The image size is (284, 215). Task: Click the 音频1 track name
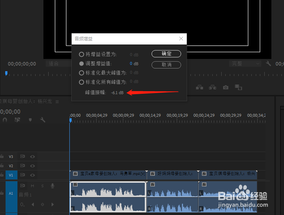coord(25,195)
